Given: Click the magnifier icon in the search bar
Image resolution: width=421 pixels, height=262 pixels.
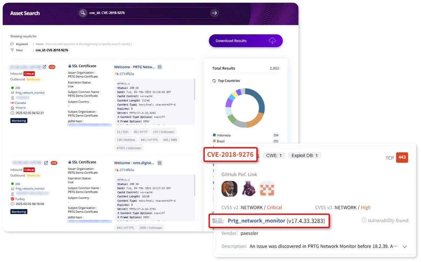Looking at the screenshot, I should click(x=82, y=13).
